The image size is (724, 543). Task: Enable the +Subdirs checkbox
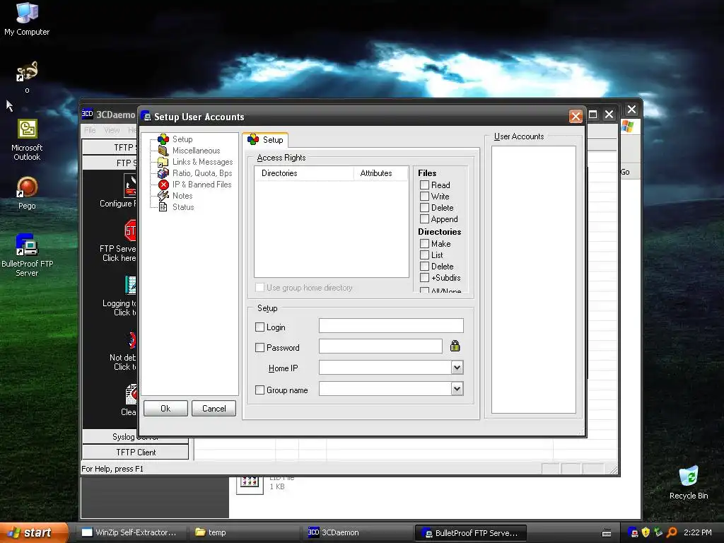point(424,277)
